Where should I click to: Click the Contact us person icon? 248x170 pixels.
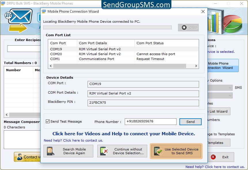coord(20,157)
